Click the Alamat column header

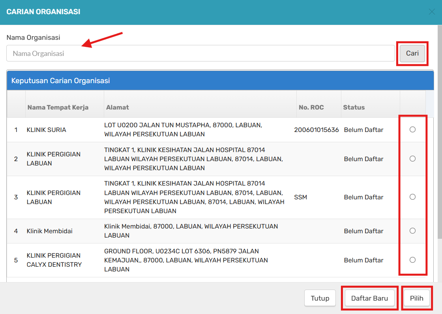(118, 107)
